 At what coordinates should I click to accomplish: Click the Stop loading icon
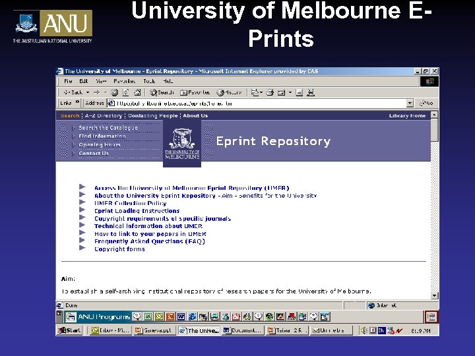click(115, 92)
